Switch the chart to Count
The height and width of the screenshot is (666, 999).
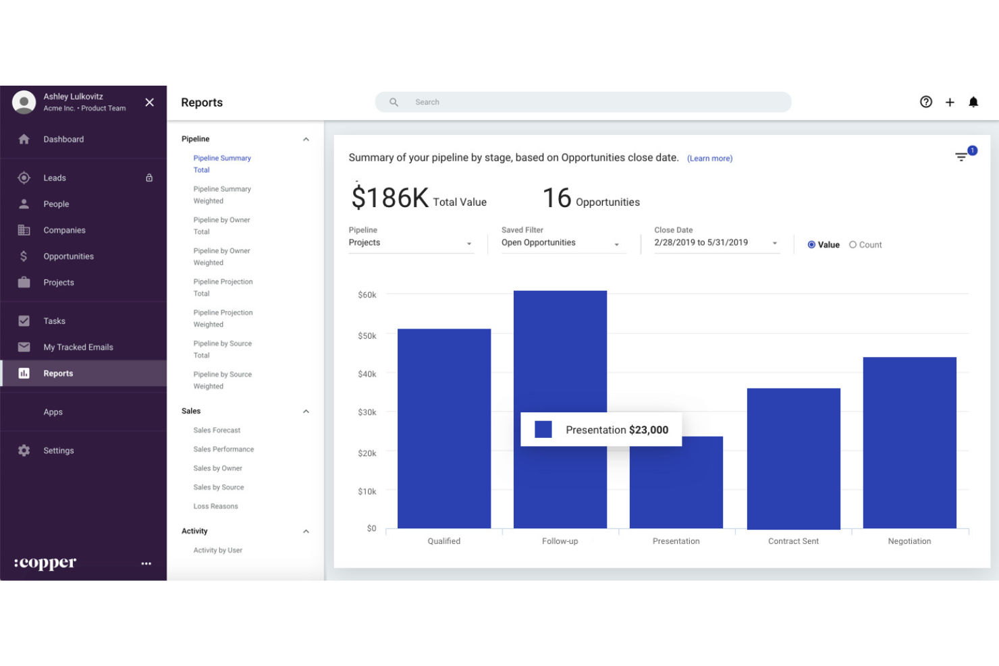853,244
